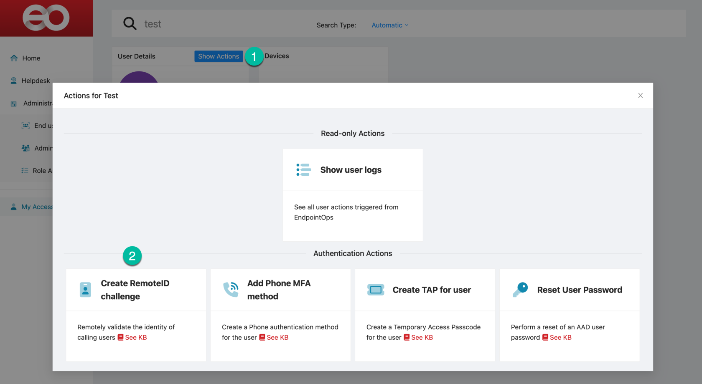Open See KB link for password reset
This screenshot has width=702, height=384.
557,337
